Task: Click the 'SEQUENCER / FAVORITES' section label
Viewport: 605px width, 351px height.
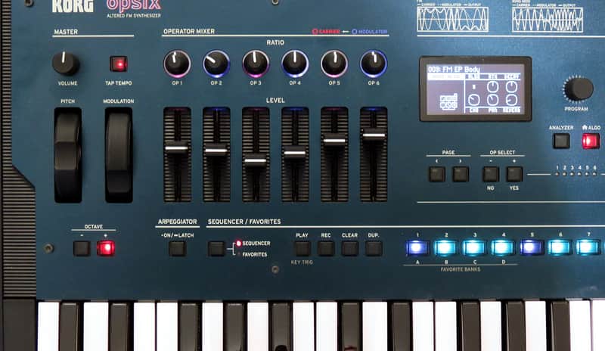Action: (244, 222)
